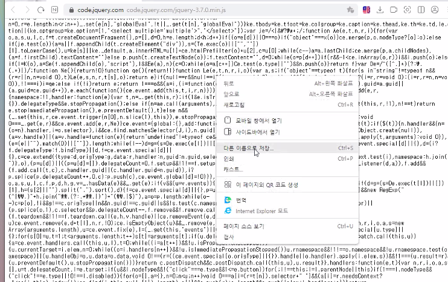The height and width of the screenshot is (282, 448).
Task: Select 페이지 소스 보기 menu entry
Action: [x=288, y=226]
